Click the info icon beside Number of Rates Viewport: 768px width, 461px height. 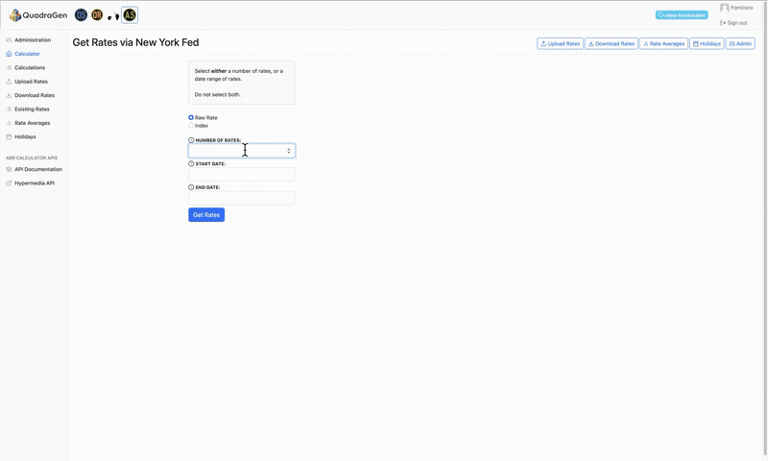(x=191, y=140)
